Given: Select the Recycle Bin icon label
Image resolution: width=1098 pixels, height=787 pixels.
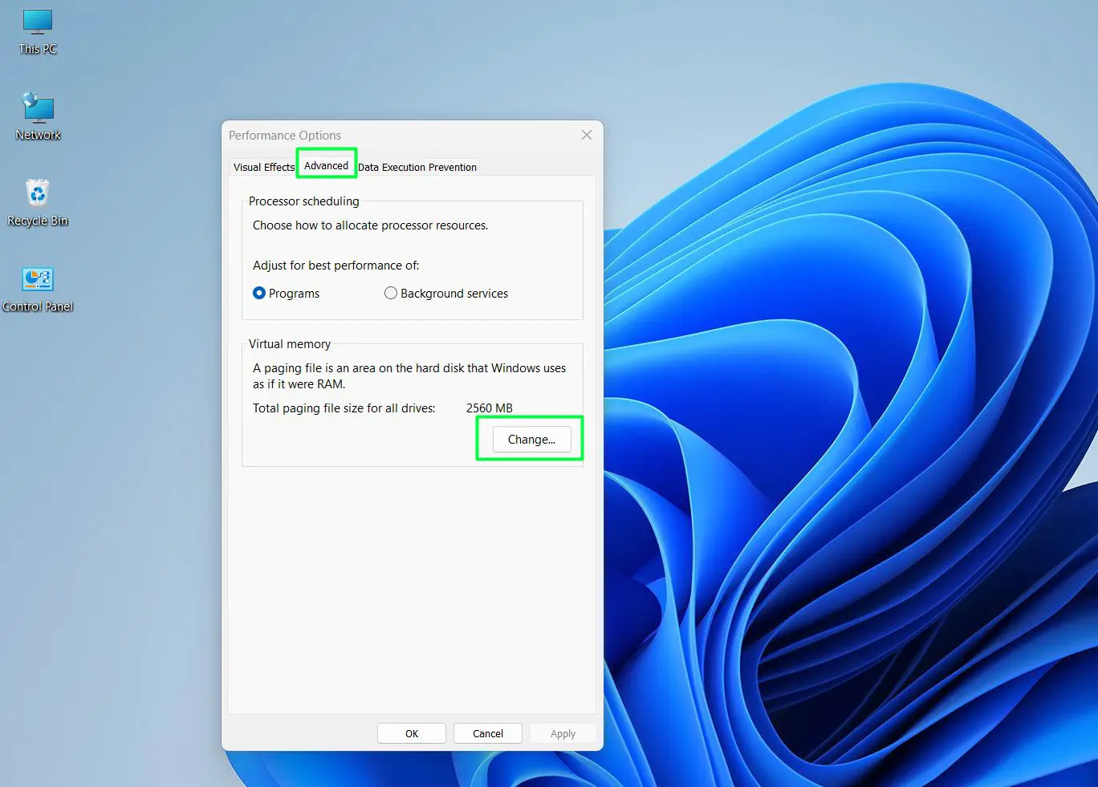Looking at the screenshot, I should (x=37, y=220).
